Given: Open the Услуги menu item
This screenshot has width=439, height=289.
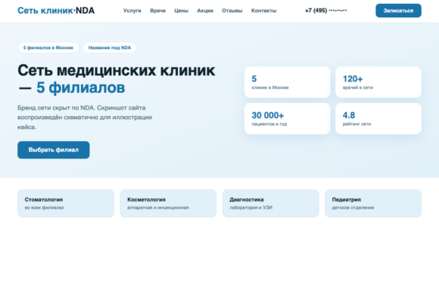Looking at the screenshot, I should pyautogui.click(x=132, y=11).
